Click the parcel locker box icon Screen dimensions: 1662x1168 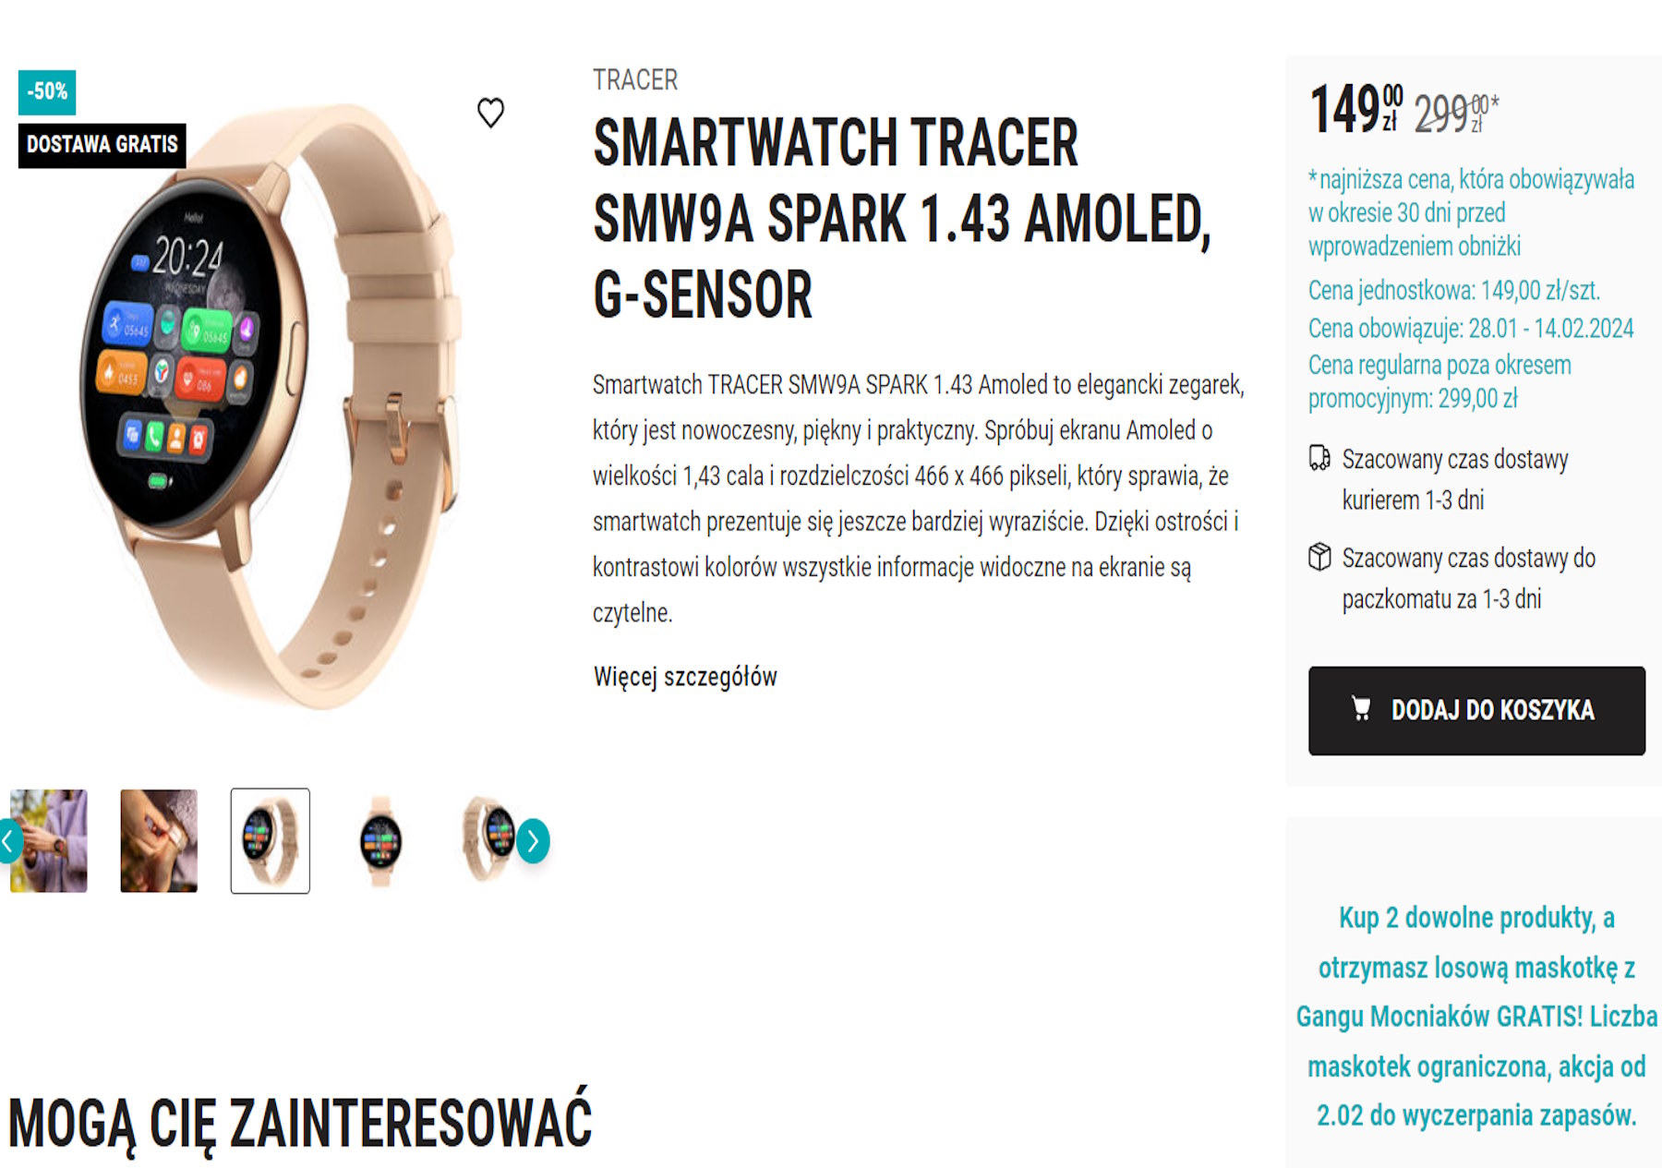(1319, 557)
